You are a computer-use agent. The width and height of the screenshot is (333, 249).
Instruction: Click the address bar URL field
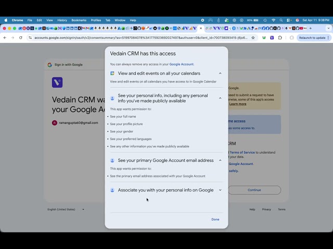(x=141, y=38)
